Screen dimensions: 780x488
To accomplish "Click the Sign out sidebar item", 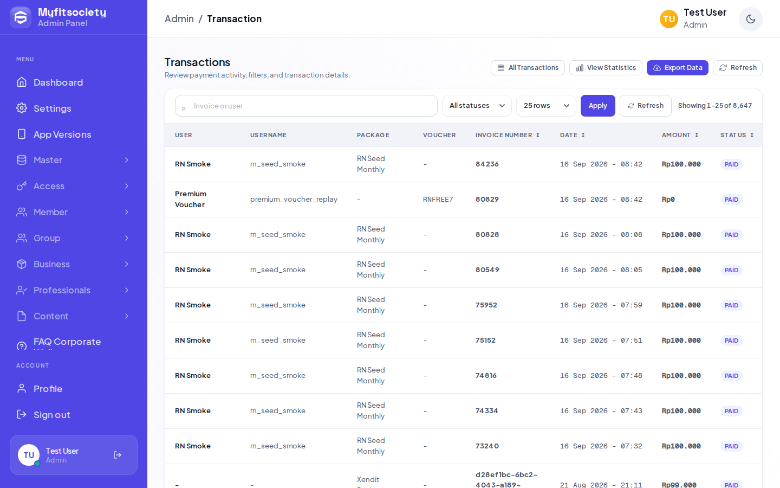I will click(x=74, y=415).
